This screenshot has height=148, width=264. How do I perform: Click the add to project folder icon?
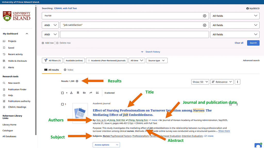(x=84, y=93)
